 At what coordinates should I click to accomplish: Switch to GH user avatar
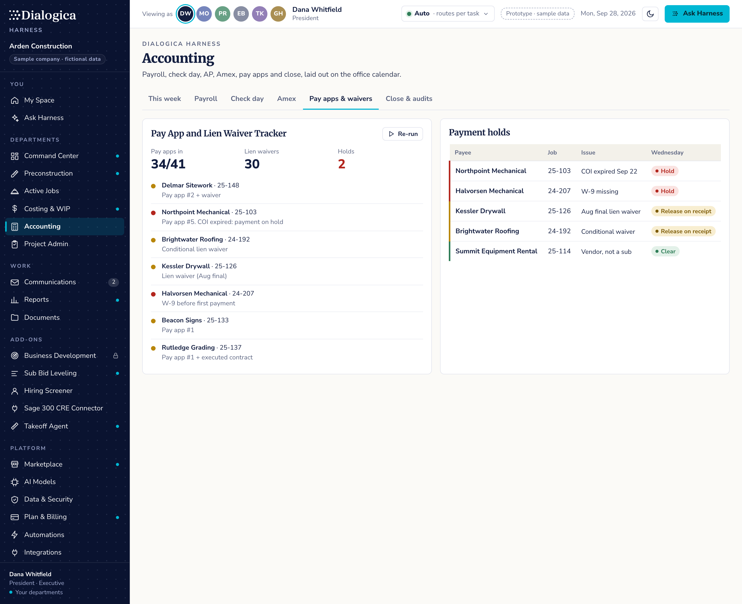click(278, 14)
